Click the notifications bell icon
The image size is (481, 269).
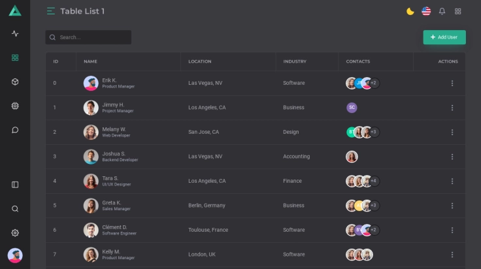pos(442,11)
